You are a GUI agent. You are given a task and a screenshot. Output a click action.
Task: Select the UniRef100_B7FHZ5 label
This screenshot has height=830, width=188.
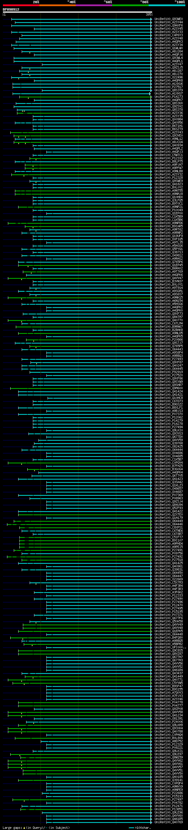168,466
